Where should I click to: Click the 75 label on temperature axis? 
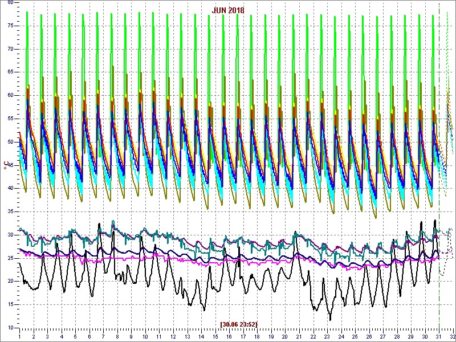[x=10, y=26]
